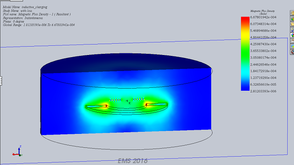
Task: Click the Phase 0 degree line
Action: 13,21
